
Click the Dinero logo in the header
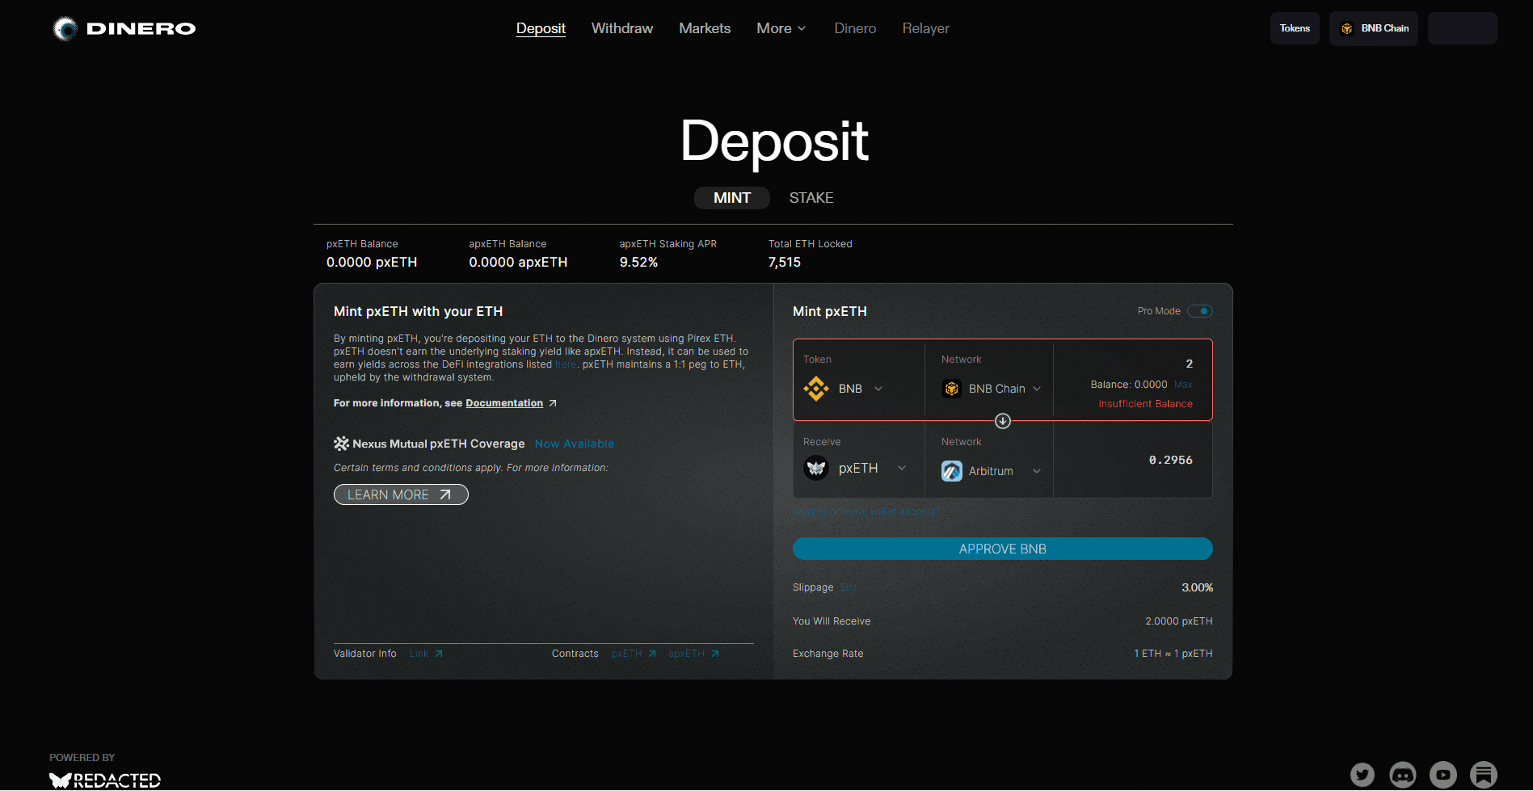click(124, 29)
